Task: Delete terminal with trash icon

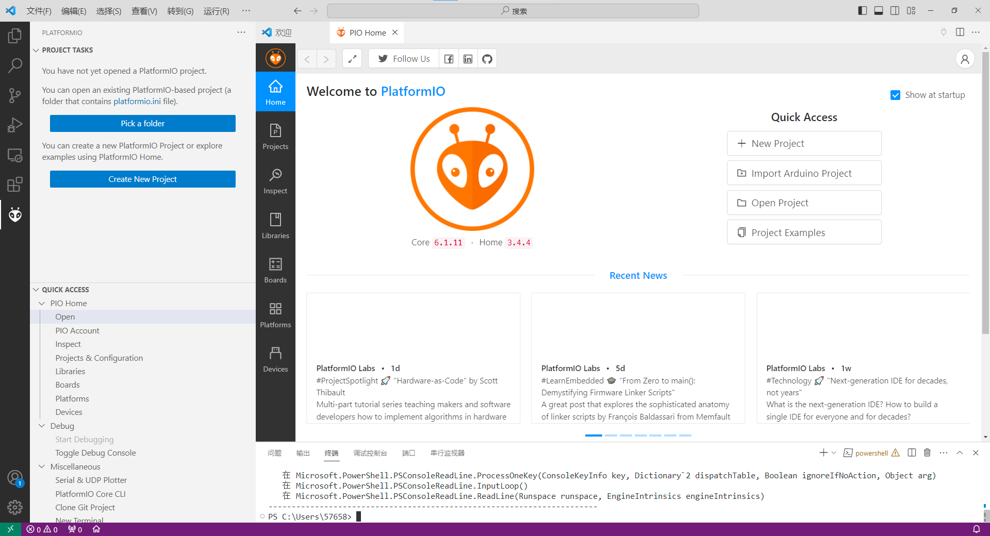Action: point(927,453)
